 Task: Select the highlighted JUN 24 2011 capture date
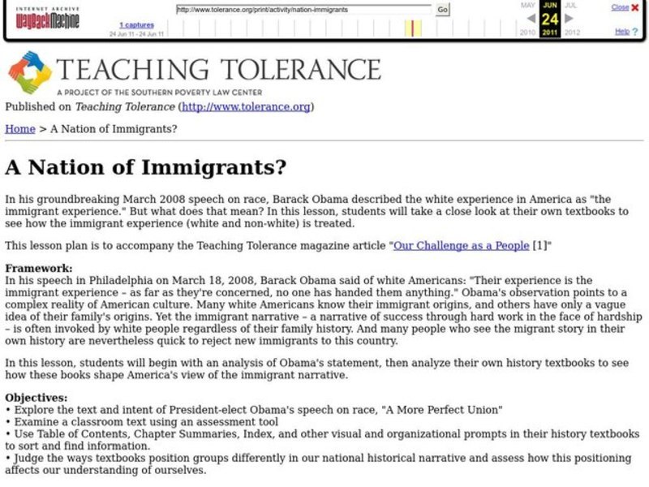click(x=549, y=18)
